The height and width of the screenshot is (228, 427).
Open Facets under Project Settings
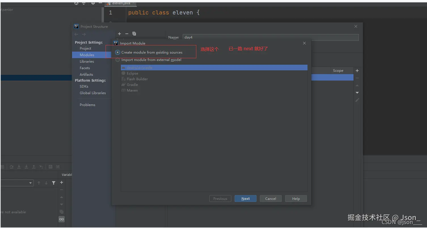(85, 68)
